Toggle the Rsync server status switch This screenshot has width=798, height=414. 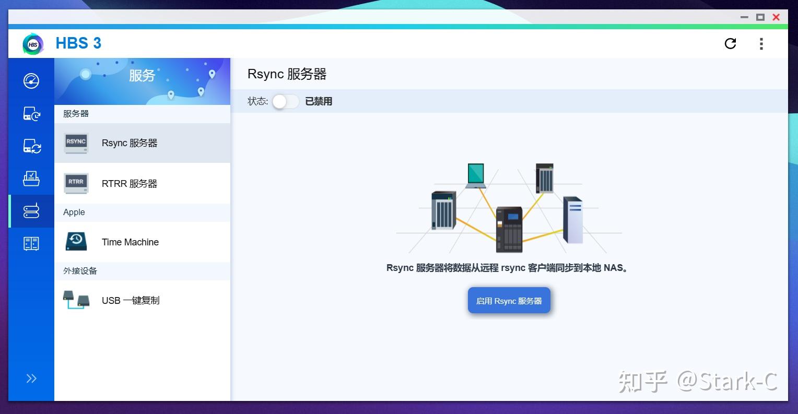point(285,101)
